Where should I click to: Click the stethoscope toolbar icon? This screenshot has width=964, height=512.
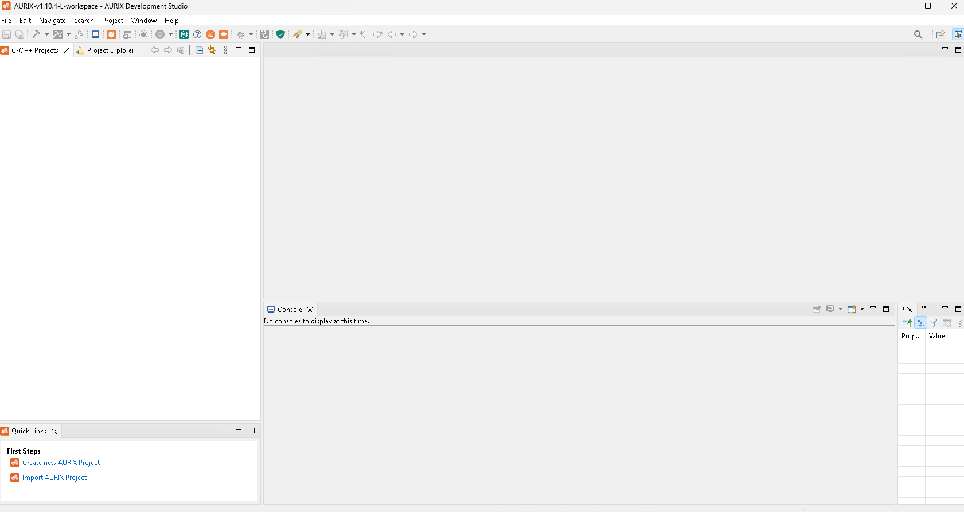[x=264, y=34]
